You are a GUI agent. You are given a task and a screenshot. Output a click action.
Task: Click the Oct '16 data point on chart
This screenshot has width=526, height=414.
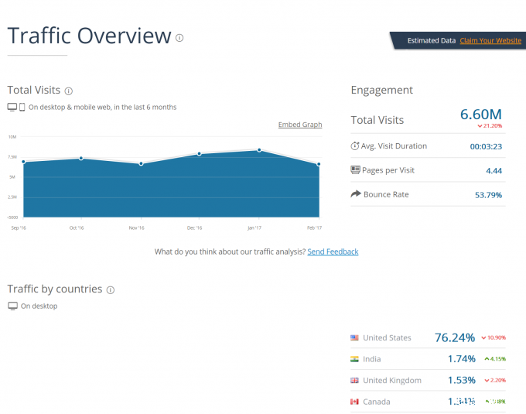pos(81,159)
